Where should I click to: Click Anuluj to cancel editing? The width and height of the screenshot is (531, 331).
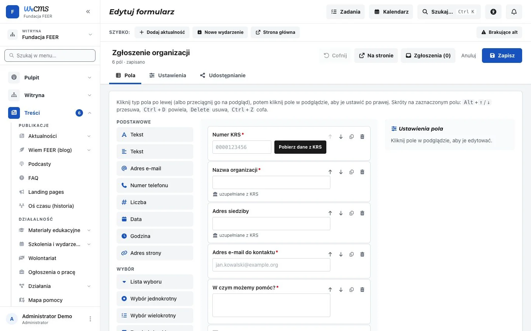[x=469, y=56]
